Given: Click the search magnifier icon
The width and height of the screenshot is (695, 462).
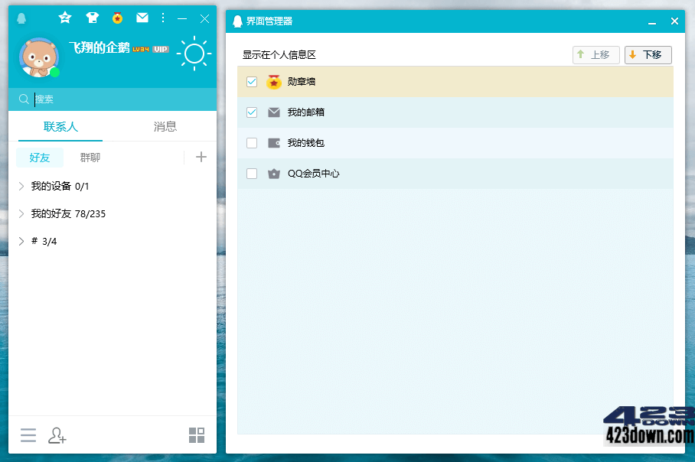Looking at the screenshot, I should point(24,99).
